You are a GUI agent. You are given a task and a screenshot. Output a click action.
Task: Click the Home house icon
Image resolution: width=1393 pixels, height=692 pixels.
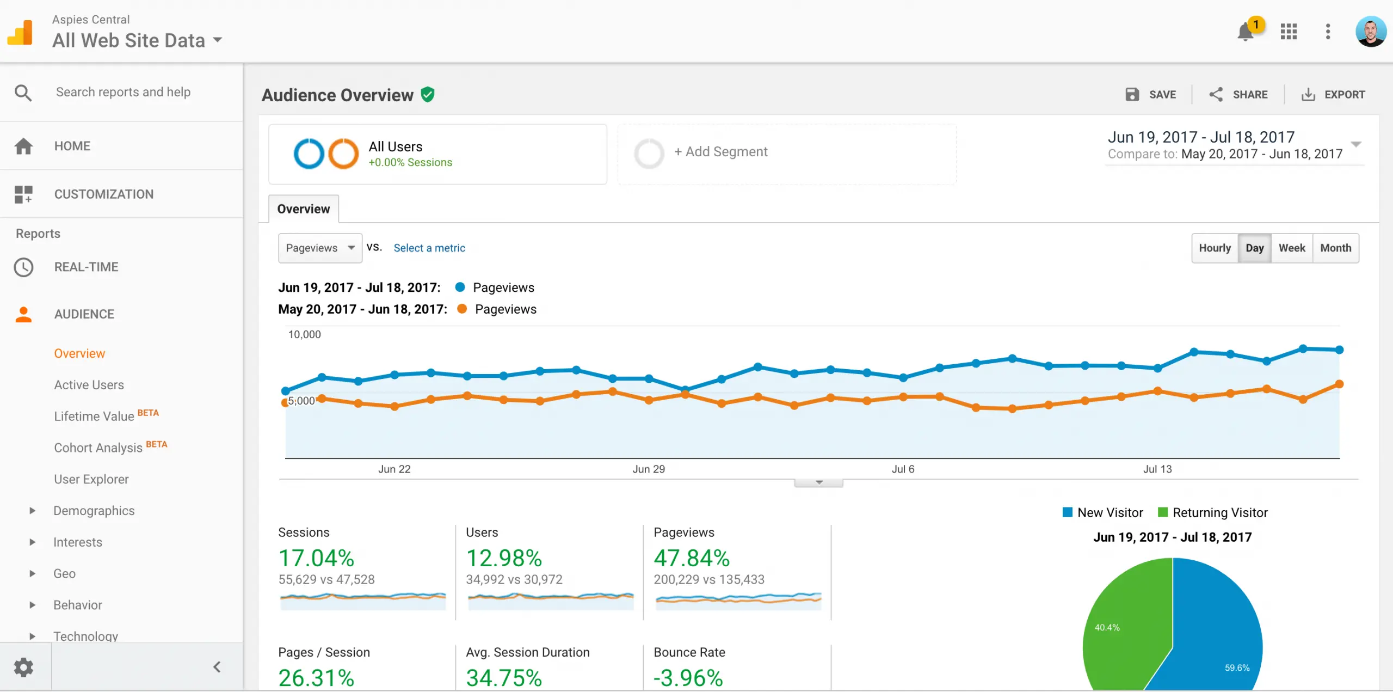click(23, 146)
